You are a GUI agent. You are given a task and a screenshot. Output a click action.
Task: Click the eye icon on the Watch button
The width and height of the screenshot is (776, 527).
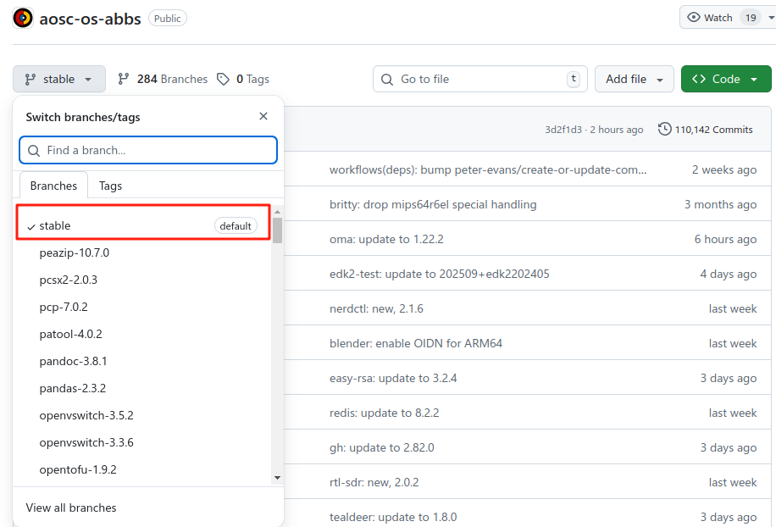(x=694, y=18)
